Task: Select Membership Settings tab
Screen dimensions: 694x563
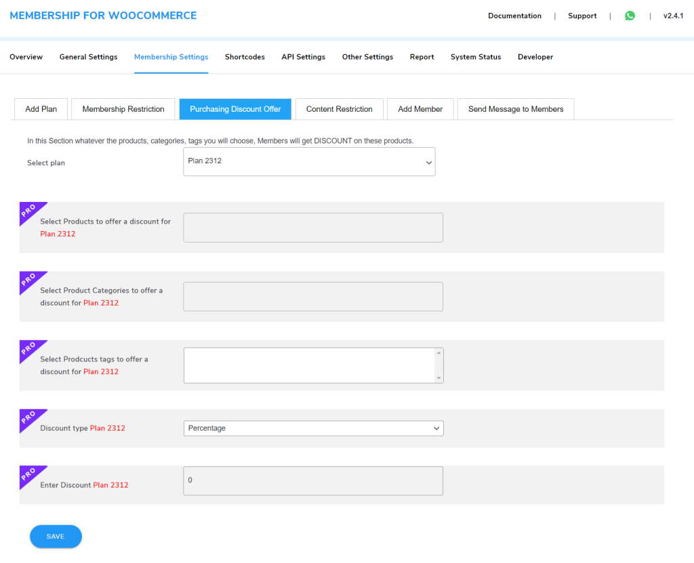Action: [x=171, y=57]
